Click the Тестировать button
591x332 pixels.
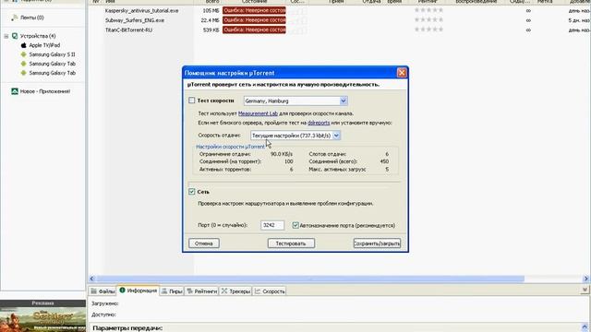click(x=291, y=243)
